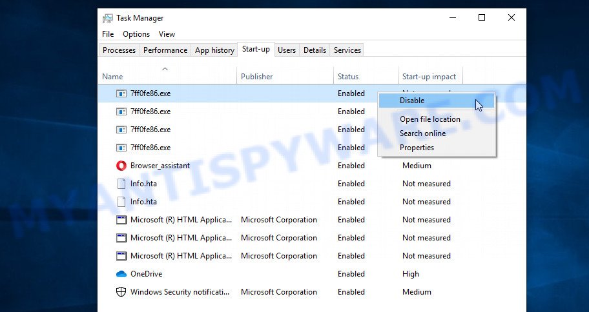Click Enabled status in the highlighted 7ff0fe86.exe row
This screenshot has width=589, height=312.
pos(351,93)
